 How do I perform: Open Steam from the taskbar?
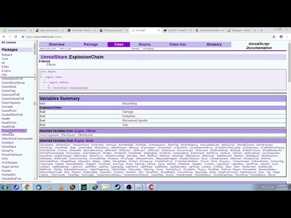point(117,187)
